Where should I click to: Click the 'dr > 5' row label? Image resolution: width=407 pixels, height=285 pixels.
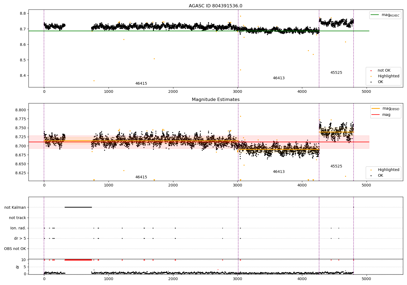20,238
